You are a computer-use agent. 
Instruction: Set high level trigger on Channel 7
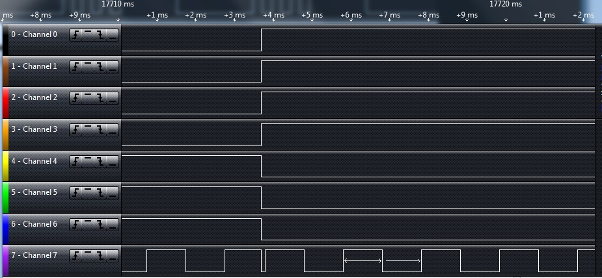tap(88, 256)
